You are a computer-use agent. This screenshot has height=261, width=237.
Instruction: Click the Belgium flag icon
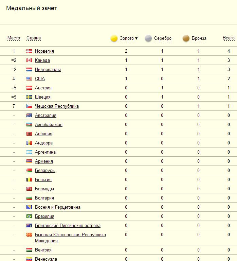pyautogui.click(x=29, y=180)
